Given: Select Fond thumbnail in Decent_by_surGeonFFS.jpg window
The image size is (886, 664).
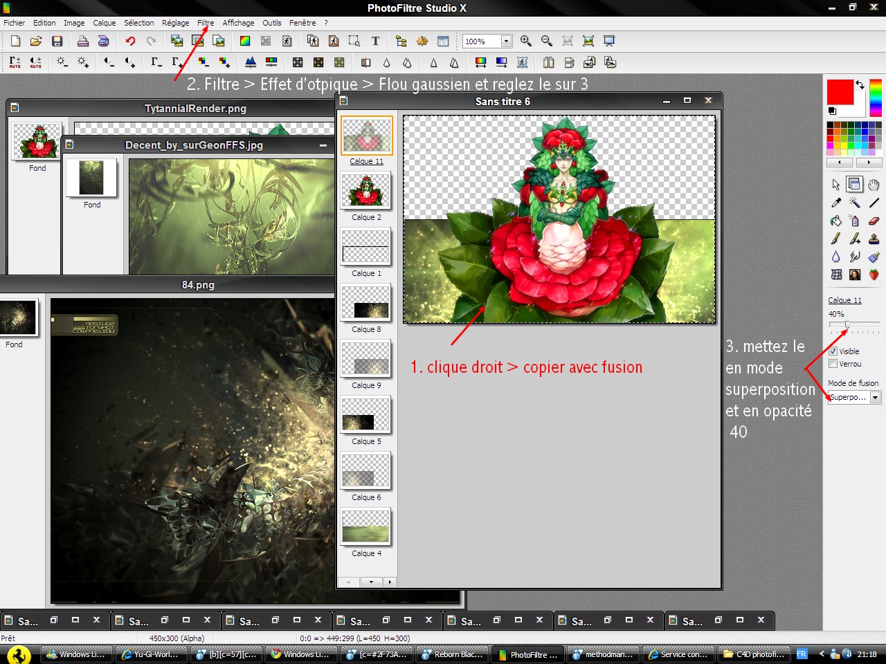Looking at the screenshot, I should click(91, 178).
